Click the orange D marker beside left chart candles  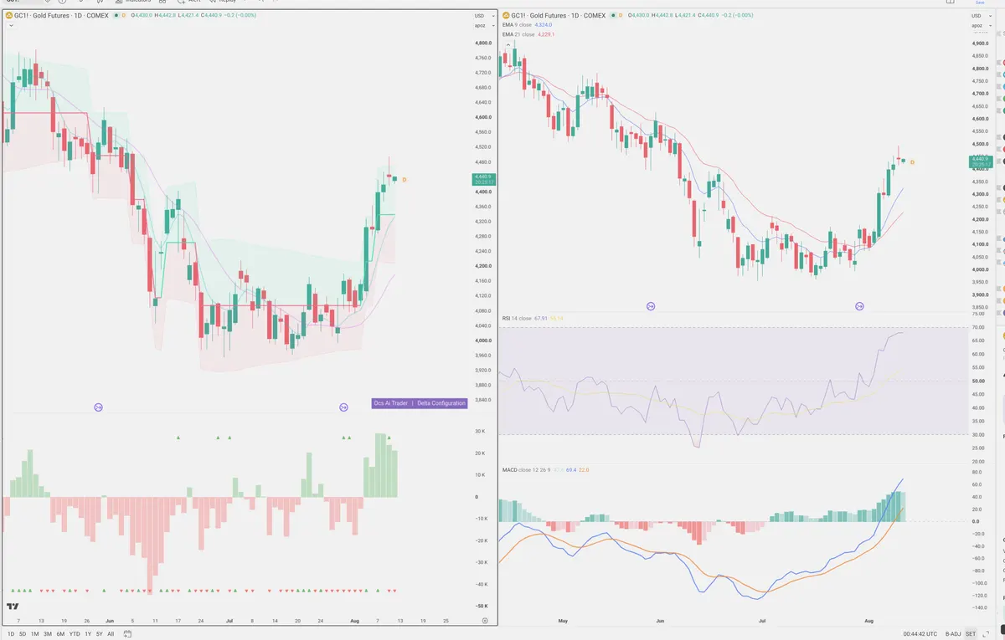[x=405, y=179]
